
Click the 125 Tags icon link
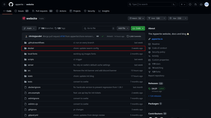(x=60, y=28)
